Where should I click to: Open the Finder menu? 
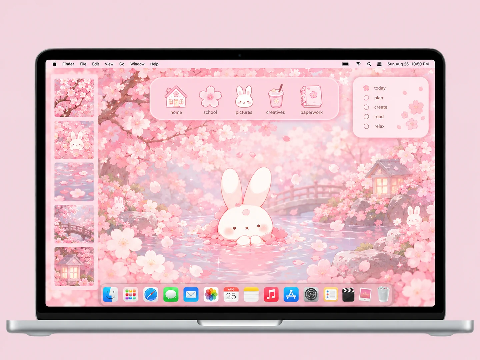(68, 64)
